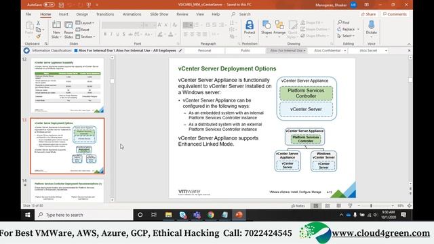The height and width of the screenshot is (244, 434).
Task: Open the Font name combo box
Action: [123, 25]
